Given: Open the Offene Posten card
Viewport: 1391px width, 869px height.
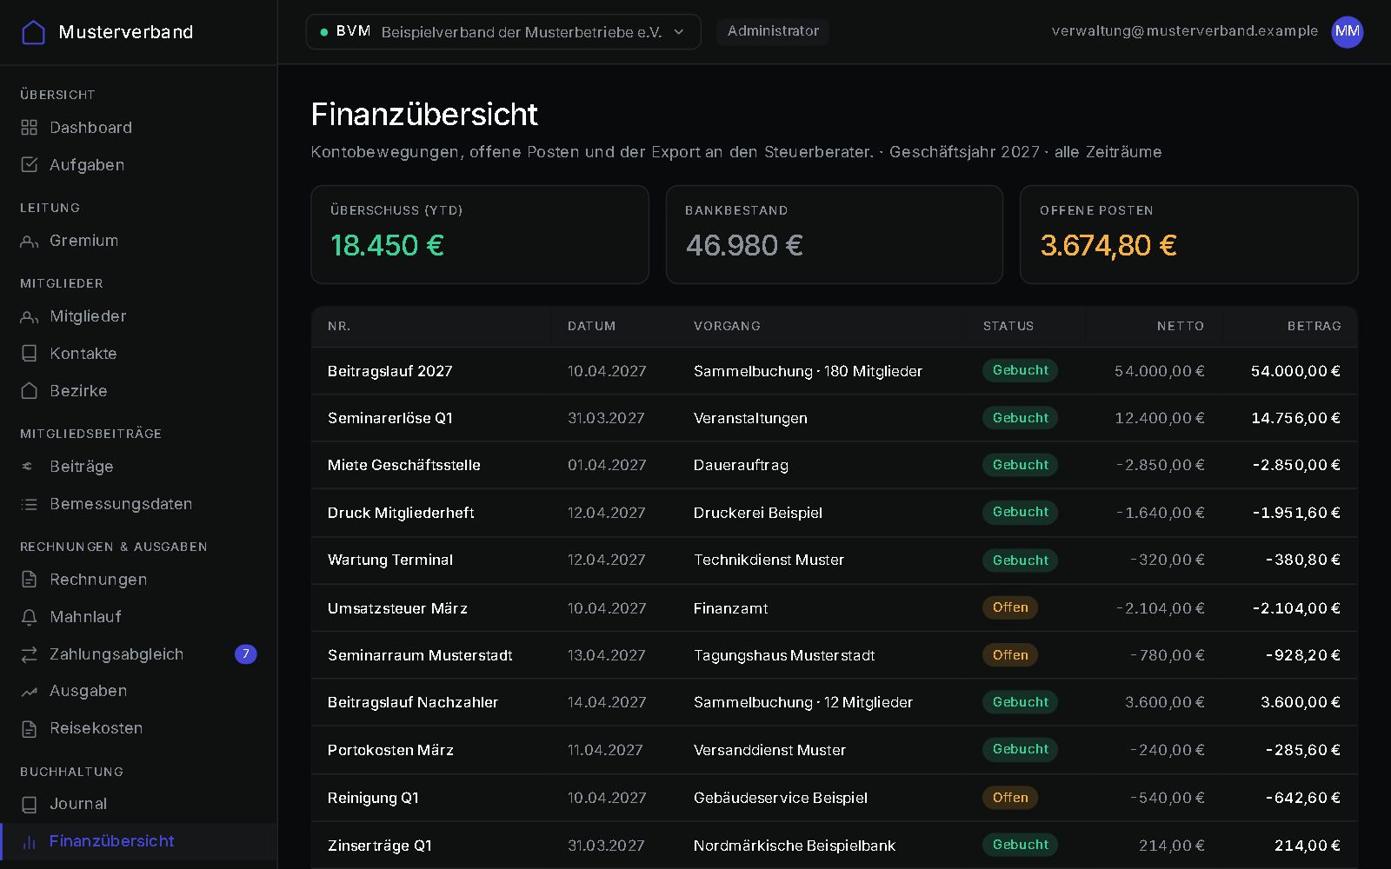Looking at the screenshot, I should (x=1188, y=235).
